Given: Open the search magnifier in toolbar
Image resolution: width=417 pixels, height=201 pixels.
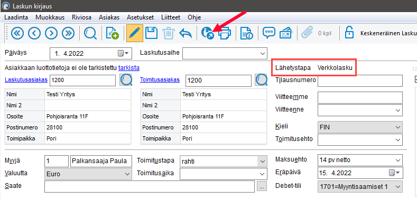Looking at the screenshot, I should tap(90, 33).
